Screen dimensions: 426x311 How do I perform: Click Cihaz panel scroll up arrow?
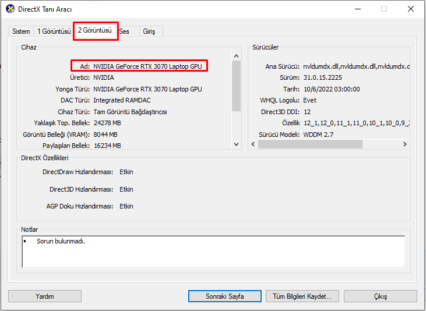click(237, 56)
